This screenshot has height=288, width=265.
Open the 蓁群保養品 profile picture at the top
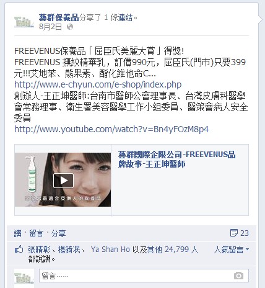24,22
